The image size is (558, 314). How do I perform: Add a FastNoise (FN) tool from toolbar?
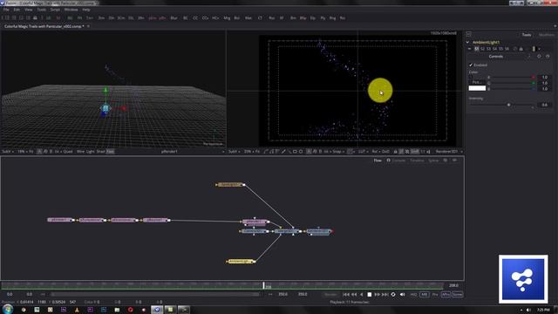[x=79, y=17]
